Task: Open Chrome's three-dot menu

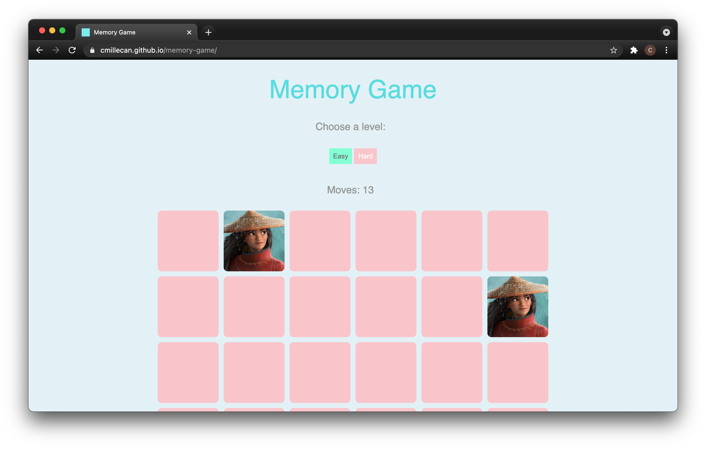Action: 666,50
